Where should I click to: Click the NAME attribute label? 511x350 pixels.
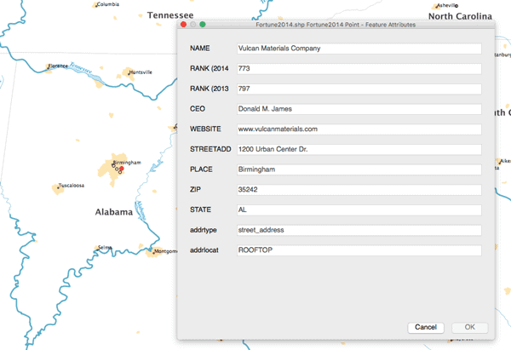click(x=200, y=49)
